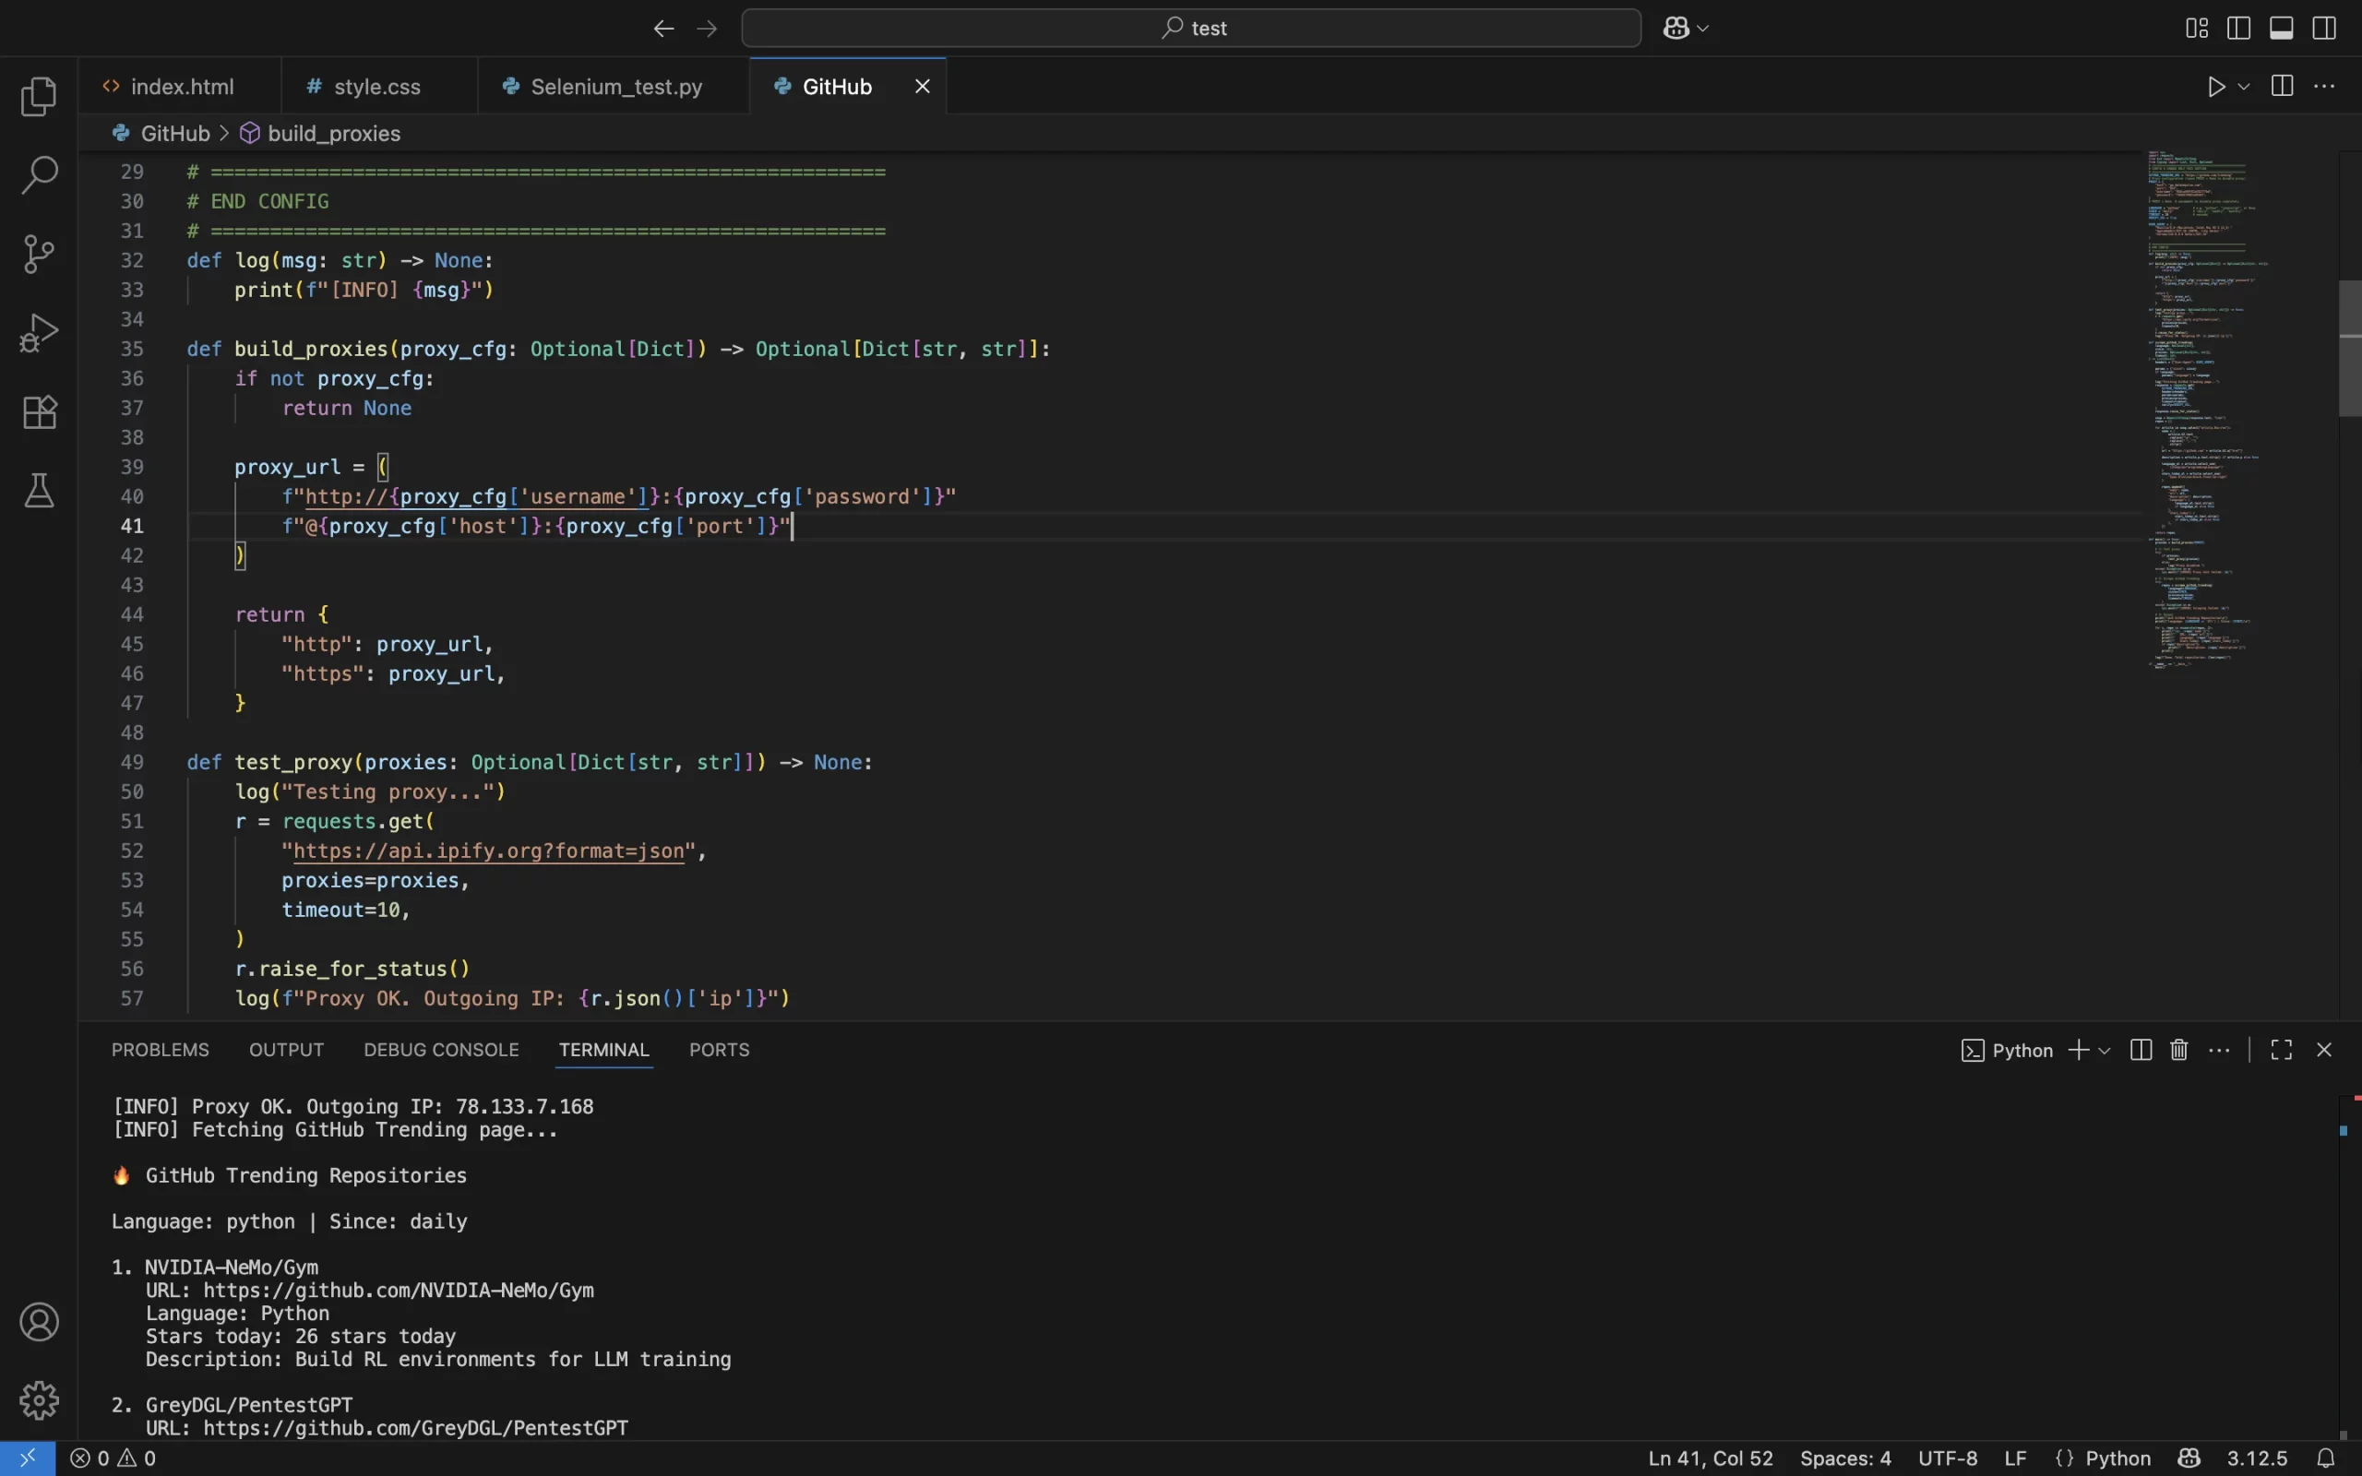Viewport: 2362px width, 1476px height.
Task: Open the Source Control view
Action: tap(37, 253)
